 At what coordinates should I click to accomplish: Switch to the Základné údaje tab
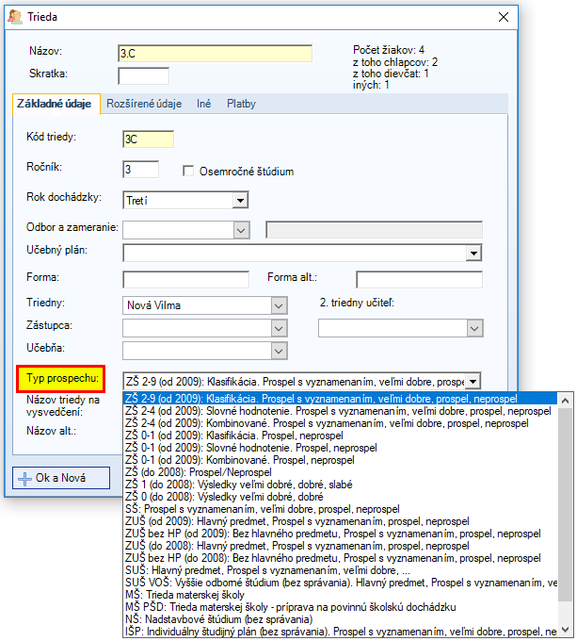tap(55, 104)
